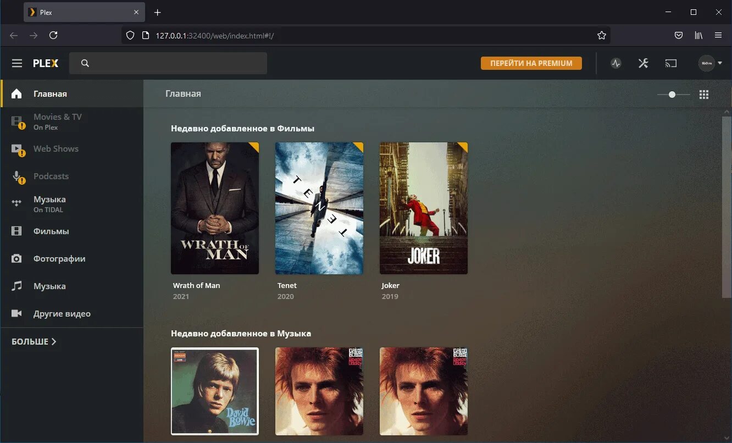Click Wrath of Man title link
The width and height of the screenshot is (732, 443).
point(196,285)
